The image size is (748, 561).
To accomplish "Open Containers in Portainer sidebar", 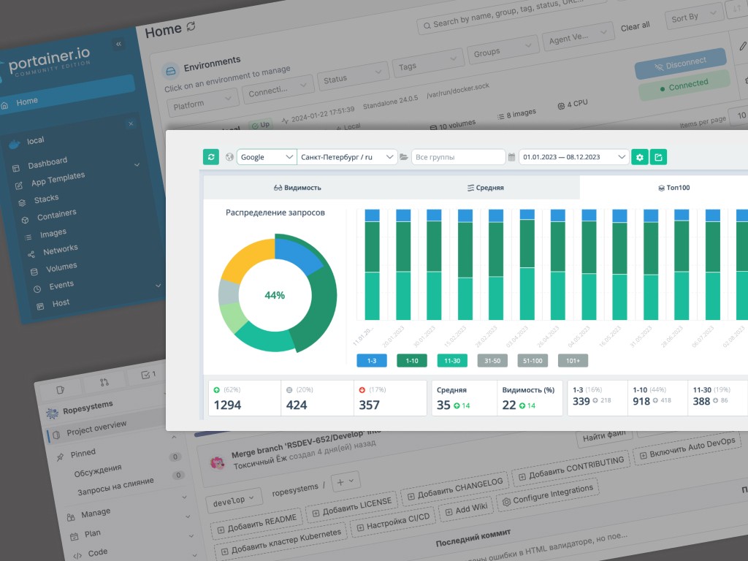I will 56,215.
